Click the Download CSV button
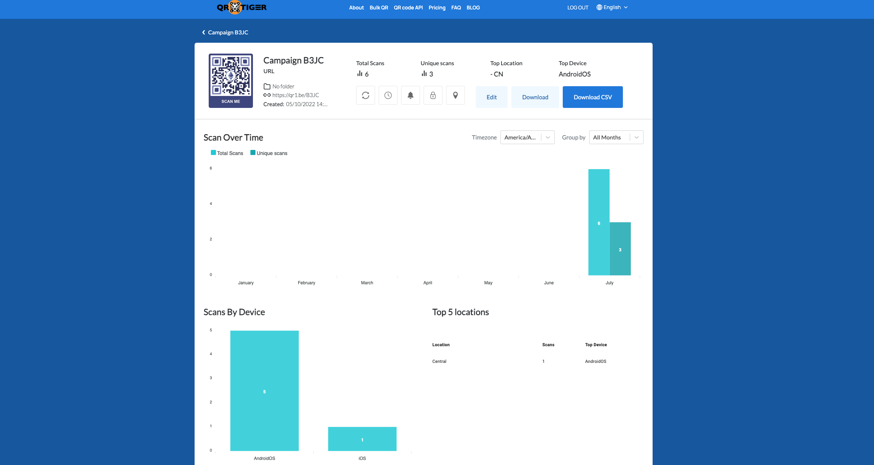Screen dimensions: 874x465 593,97
